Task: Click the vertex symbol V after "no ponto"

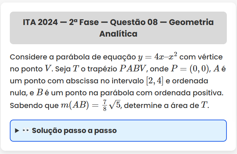Action: coord(48,68)
